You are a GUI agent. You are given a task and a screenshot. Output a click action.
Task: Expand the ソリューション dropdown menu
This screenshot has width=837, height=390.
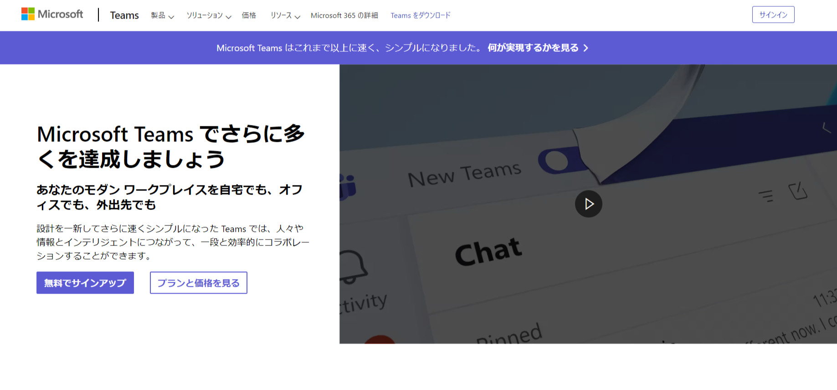click(209, 15)
